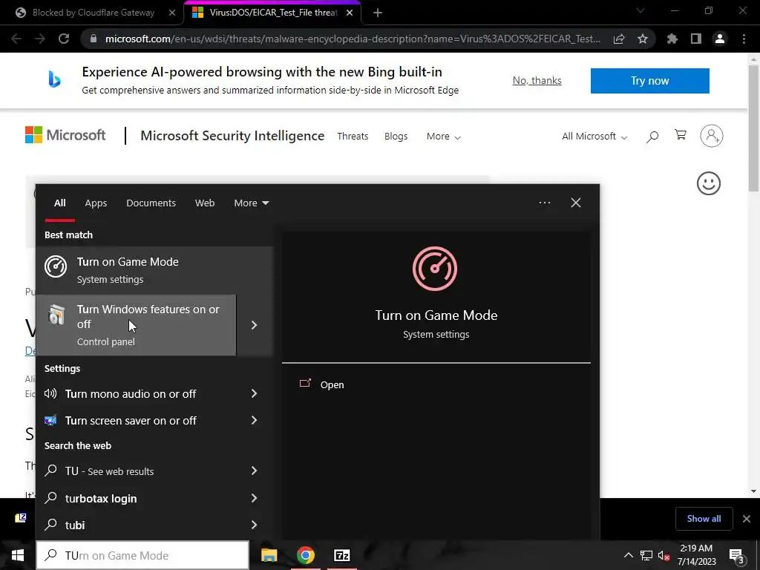Open the search panel options ellipsis

point(544,203)
